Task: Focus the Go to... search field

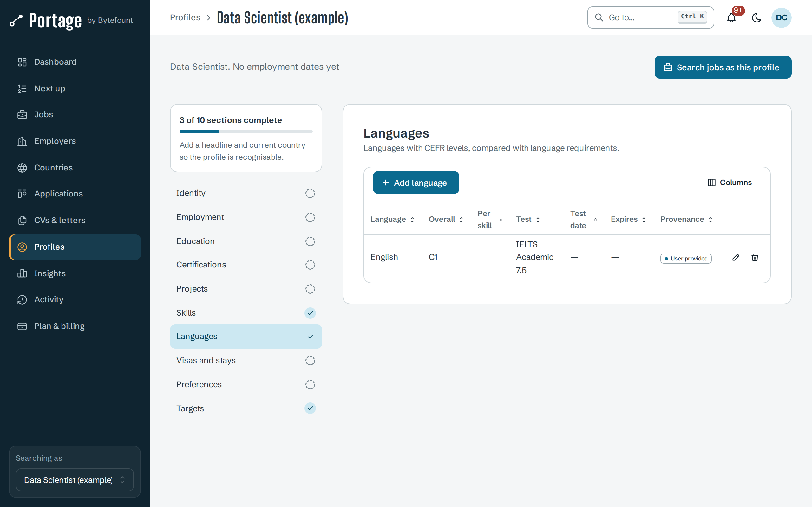Action: click(650, 17)
